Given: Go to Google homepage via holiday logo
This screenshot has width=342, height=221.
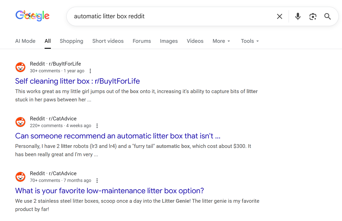Looking at the screenshot, I should (32, 16).
